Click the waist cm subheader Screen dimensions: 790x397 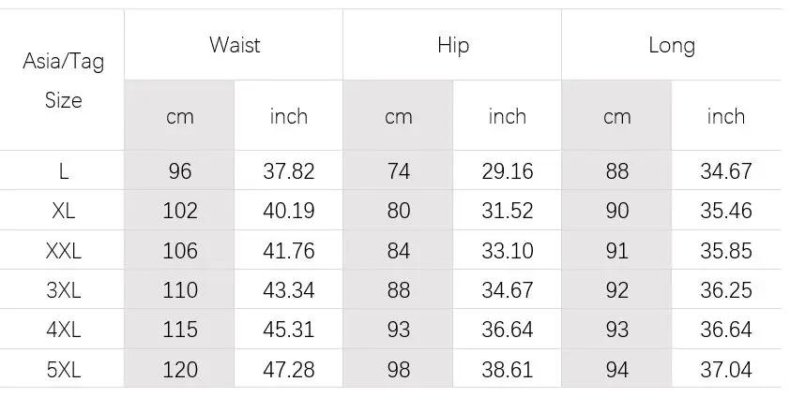click(x=180, y=117)
